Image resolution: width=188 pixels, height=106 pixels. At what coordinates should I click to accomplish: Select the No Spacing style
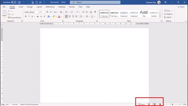(x=114, y=14)
